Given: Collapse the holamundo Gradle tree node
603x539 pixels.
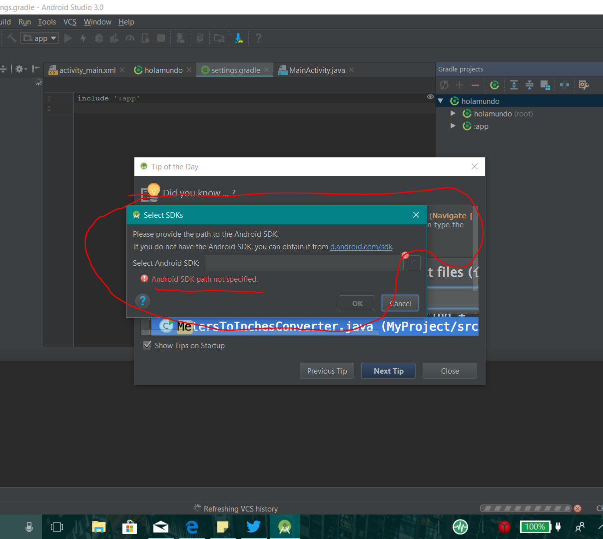Looking at the screenshot, I should point(441,101).
